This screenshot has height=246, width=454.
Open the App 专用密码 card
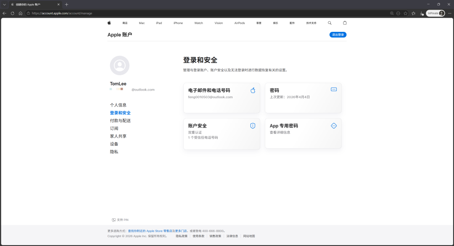pyautogui.click(x=303, y=133)
